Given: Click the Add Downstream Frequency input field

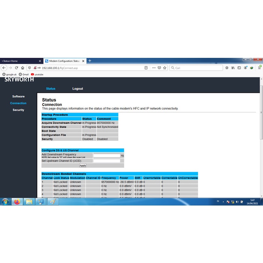Looking at the screenshot, I should click(x=107, y=156).
